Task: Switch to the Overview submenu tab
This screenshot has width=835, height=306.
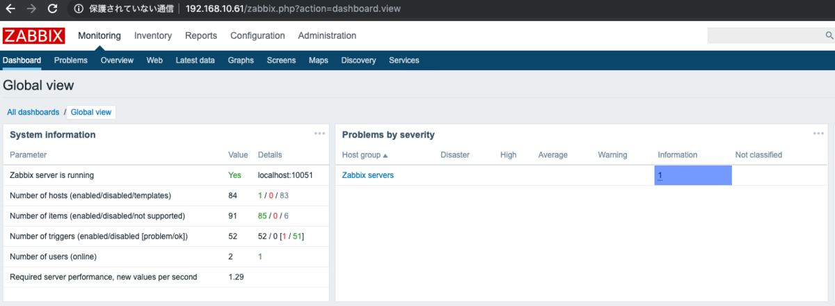Action: pyautogui.click(x=117, y=61)
